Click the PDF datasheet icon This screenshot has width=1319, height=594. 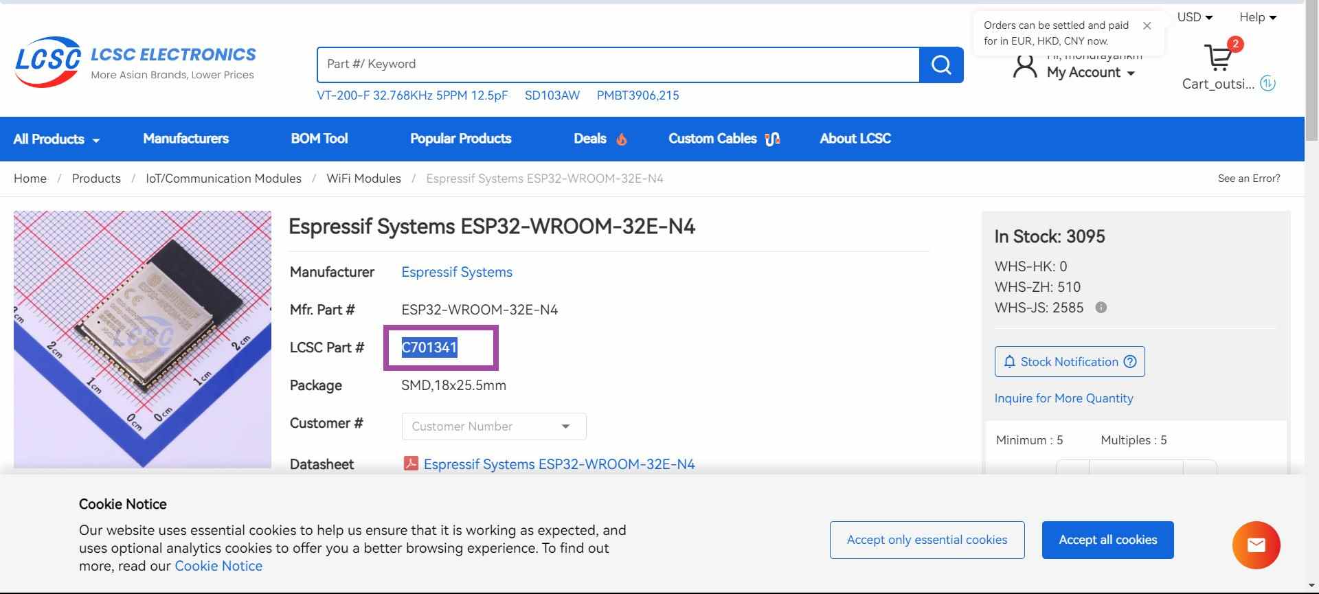coord(411,464)
